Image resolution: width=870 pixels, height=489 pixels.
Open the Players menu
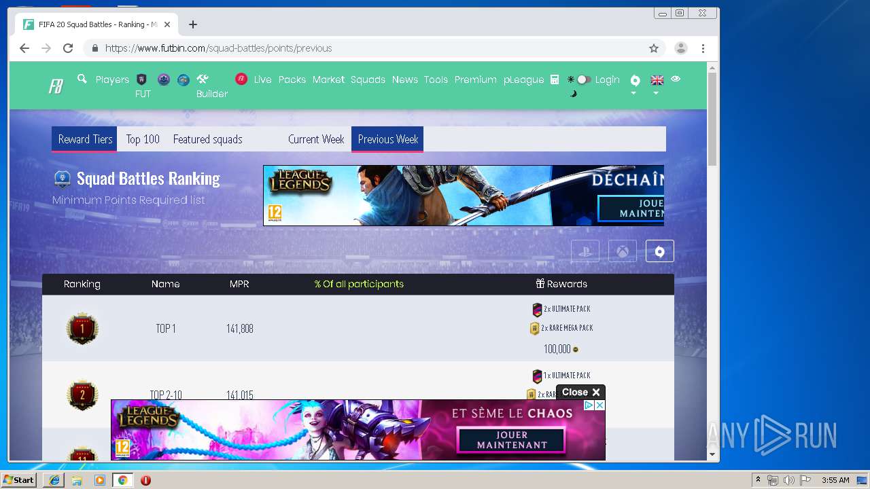tap(112, 79)
